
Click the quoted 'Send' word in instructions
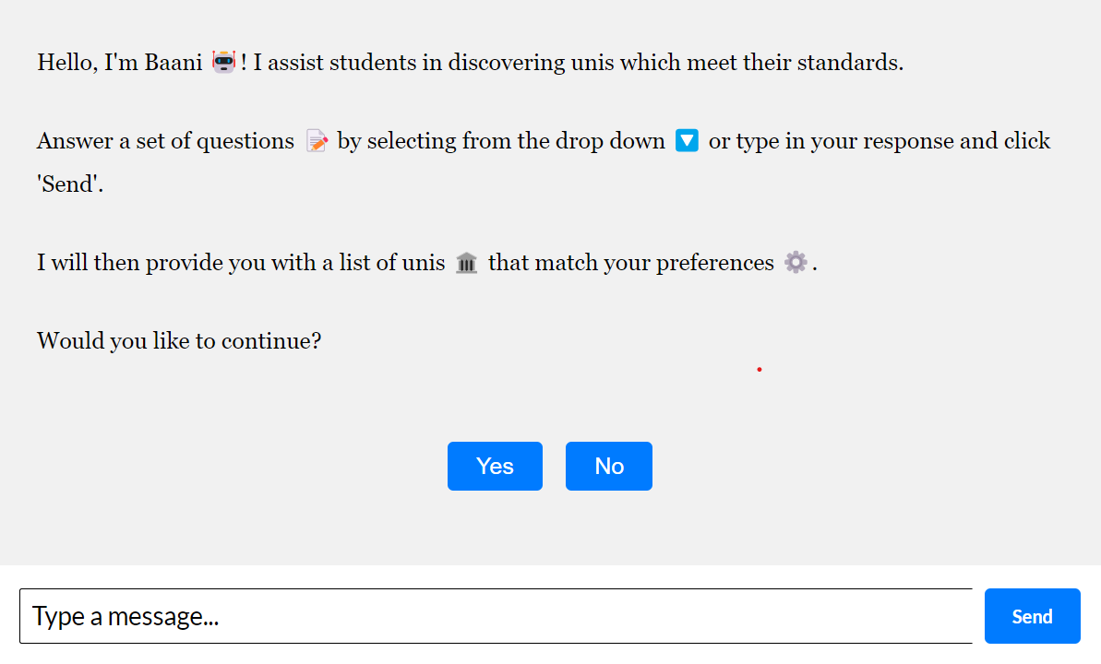click(70, 184)
